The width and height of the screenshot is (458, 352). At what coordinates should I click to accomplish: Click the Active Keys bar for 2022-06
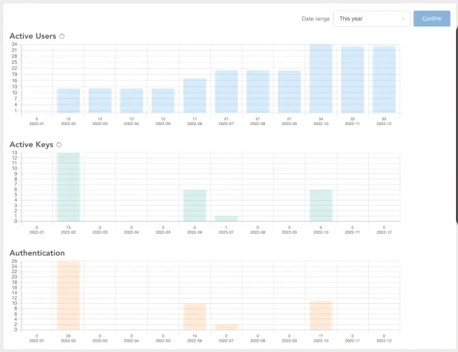point(195,205)
